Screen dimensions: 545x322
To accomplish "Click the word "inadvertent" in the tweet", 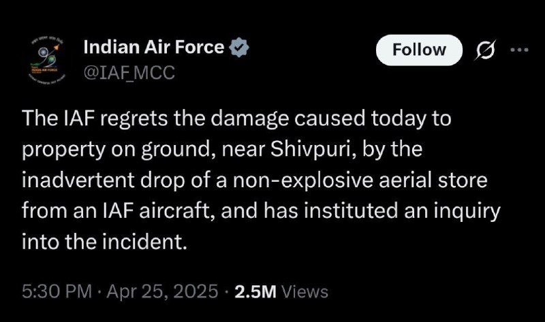I will 78,180.
